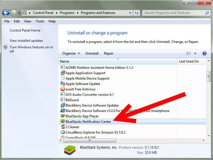This screenshot has width=213, height=160.
Task: Open the Organize dropdown menu
Action: (x=71, y=53)
